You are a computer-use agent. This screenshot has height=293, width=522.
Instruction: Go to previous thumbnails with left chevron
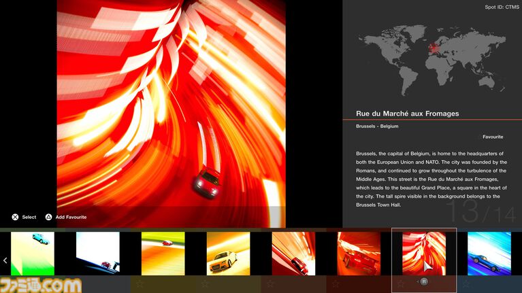(x=5, y=260)
